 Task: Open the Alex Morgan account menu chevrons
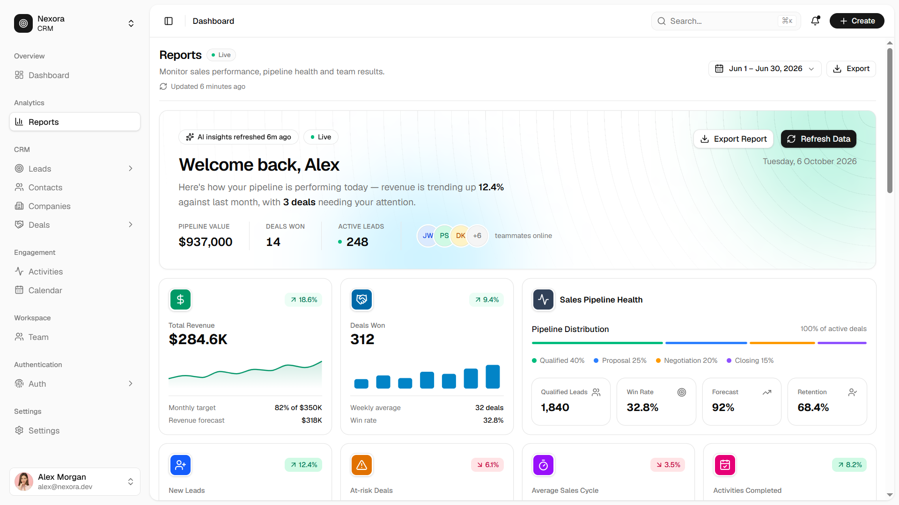tap(131, 482)
